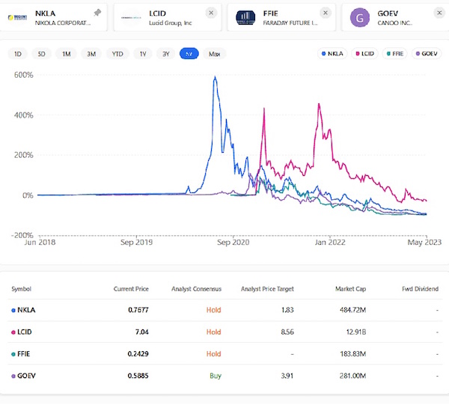Screen dimensions: 449x408
Task: Click the Market Cap column header
Action: point(351,289)
